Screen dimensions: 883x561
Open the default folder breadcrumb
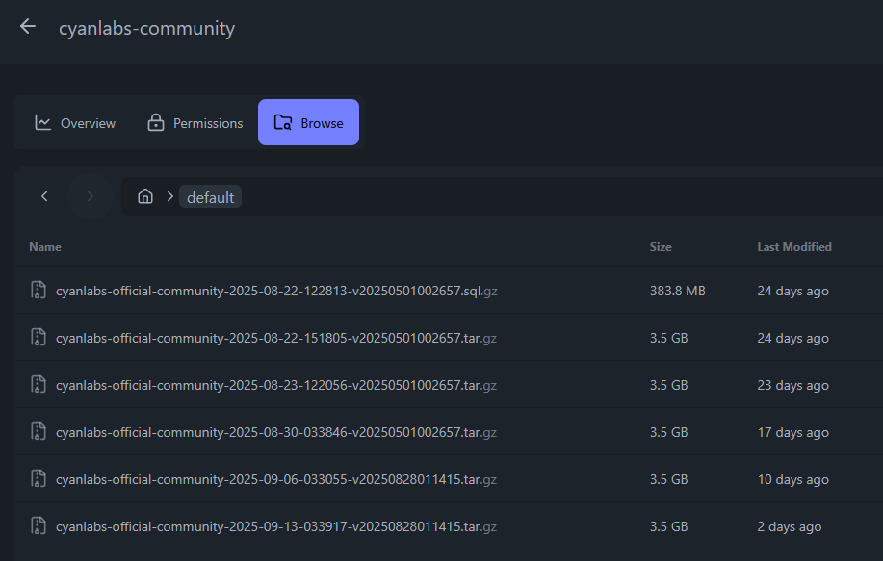pos(210,197)
